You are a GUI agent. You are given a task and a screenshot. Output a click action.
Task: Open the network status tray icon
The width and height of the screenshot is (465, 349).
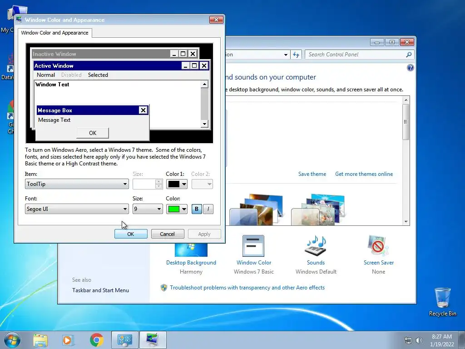408,340
